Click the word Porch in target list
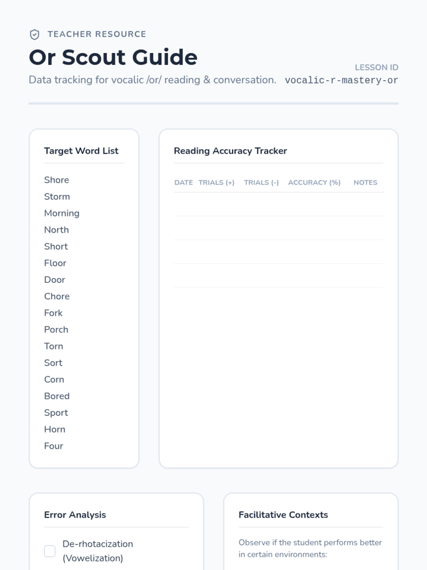Screen dimensions: 427x570 point(56,330)
